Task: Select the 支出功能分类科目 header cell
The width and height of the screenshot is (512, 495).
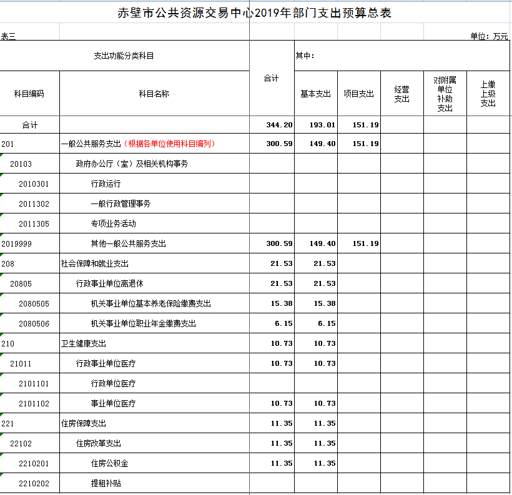Action: point(124,56)
